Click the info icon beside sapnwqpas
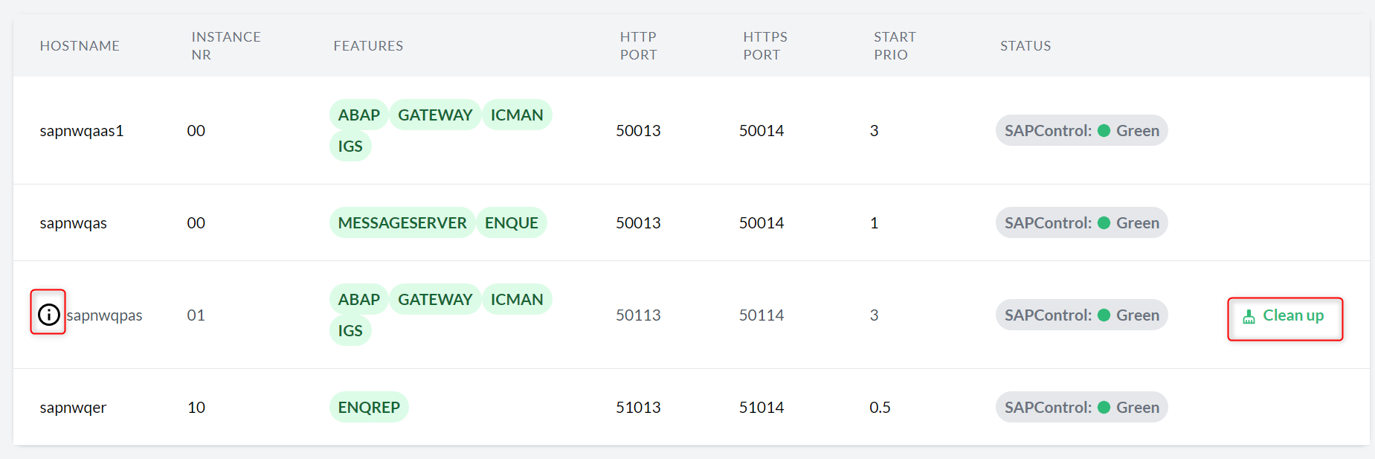The image size is (1375, 459). click(48, 315)
